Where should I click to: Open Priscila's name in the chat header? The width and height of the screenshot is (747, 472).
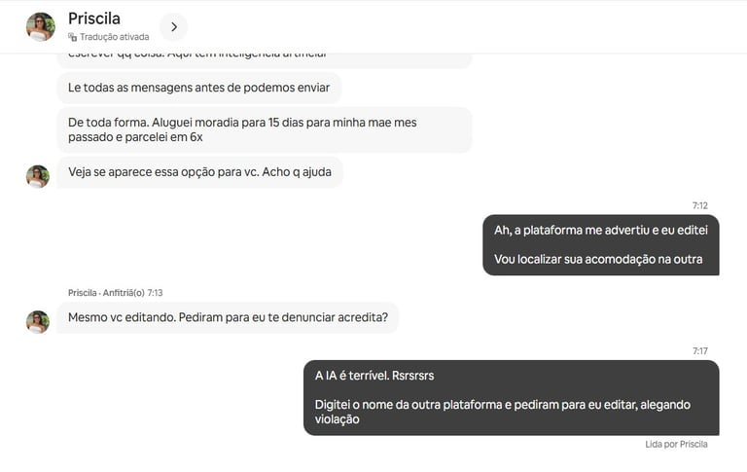point(94,18)
